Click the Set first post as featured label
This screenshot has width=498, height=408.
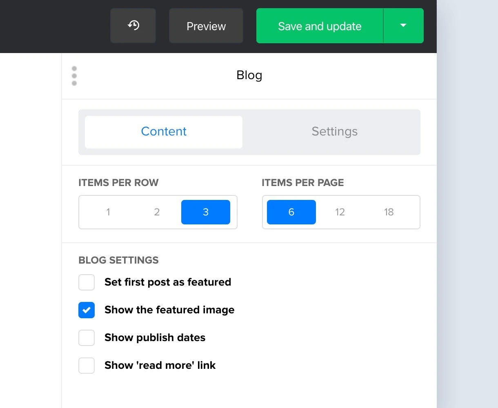[168, 282]
